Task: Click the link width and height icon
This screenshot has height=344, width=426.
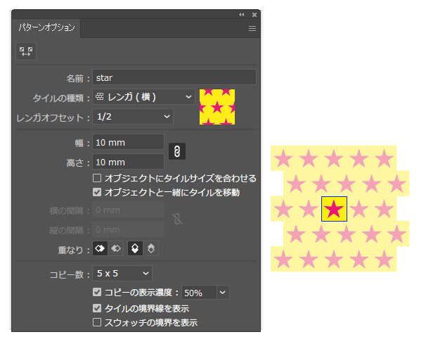Action: click(177, 151)
